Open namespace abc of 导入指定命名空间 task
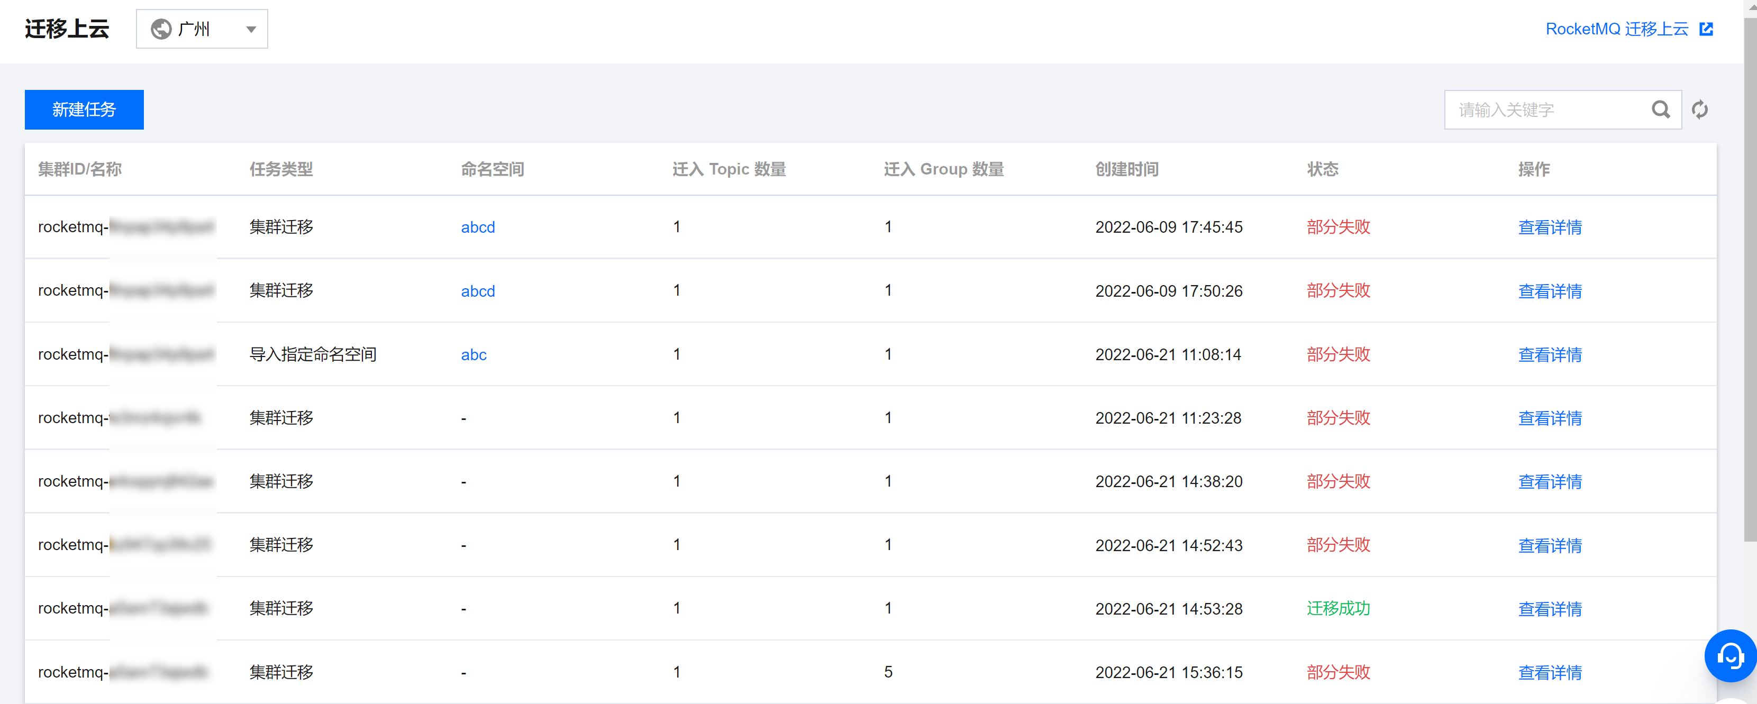Image resolution: width=1757 pixels, height=704 pixels. pos(474,355)
